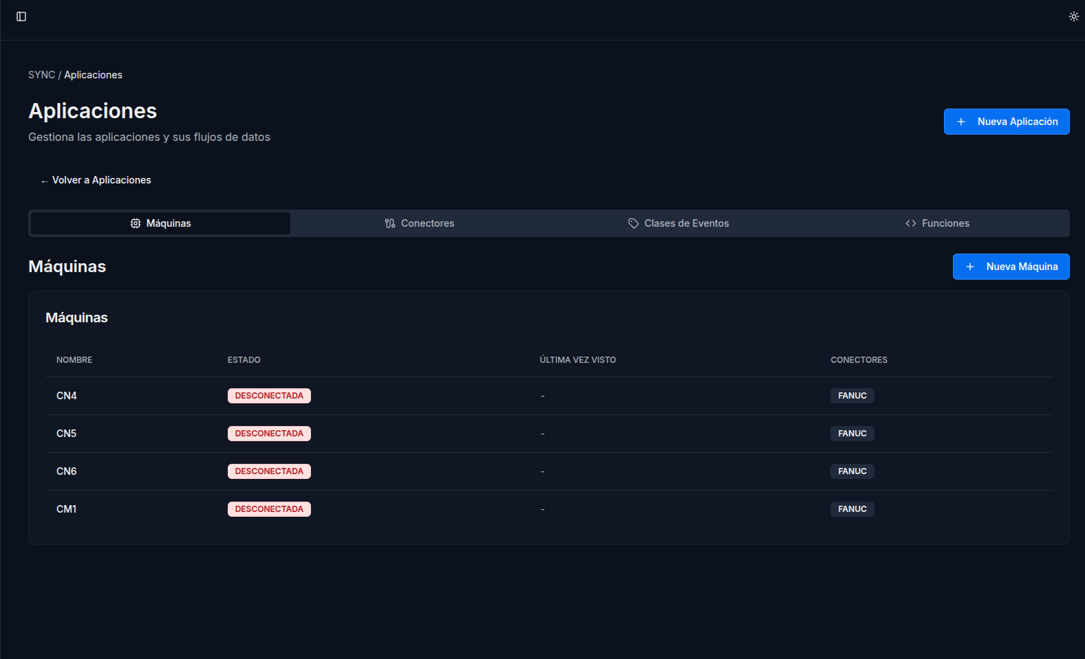This screenshot has height=659, width=1085.
Task: Click the chip icon on Máquinas tab
Action: tap(136, 223)
